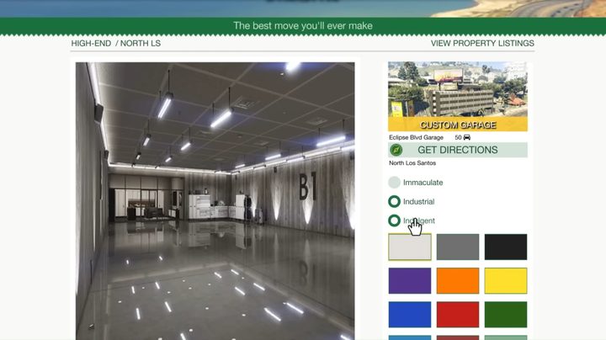
Task: Click 'The best move you'll ever make' banner
Action: [x=303, y=25]
